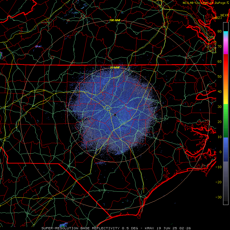The height and width of the screenshot is (230, 230).
Task: Click the 70 dBZ value on the color scale
Action: tap(220, 47)
